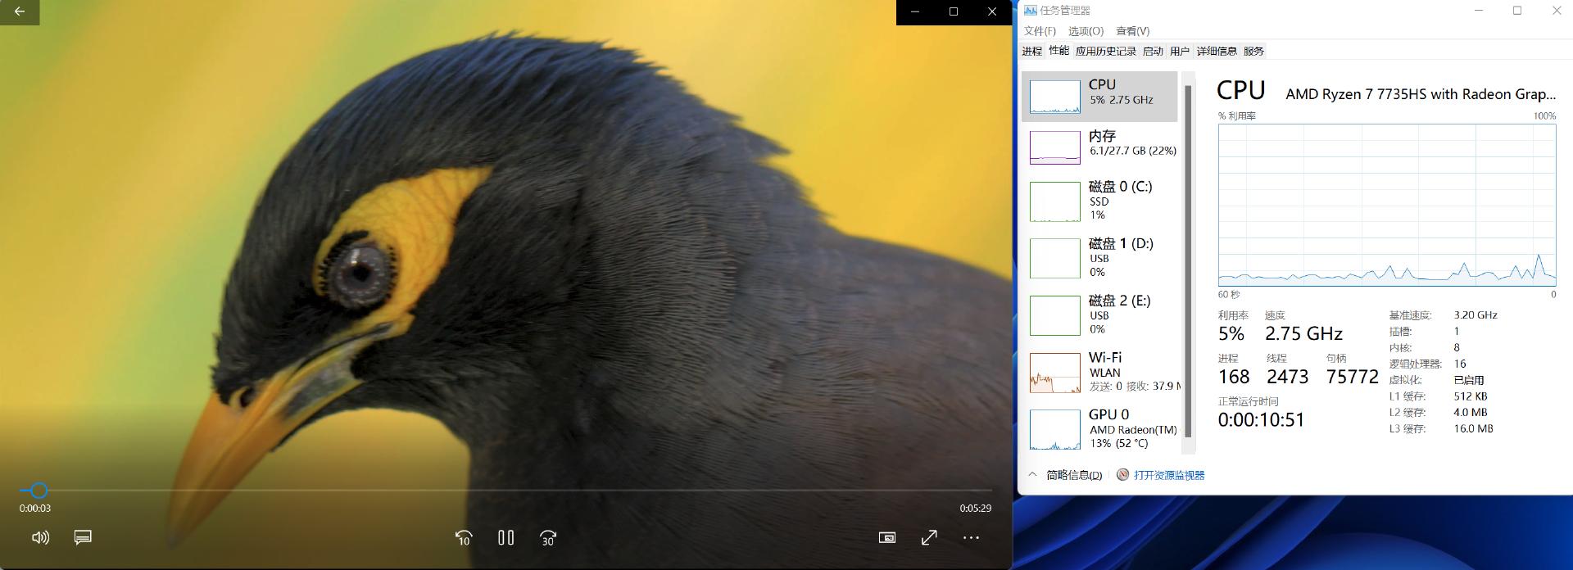Click the GPU 0 mini graph thumbnail
The width and height of the screenshot is (1573, 570).
pos(1054,430)
